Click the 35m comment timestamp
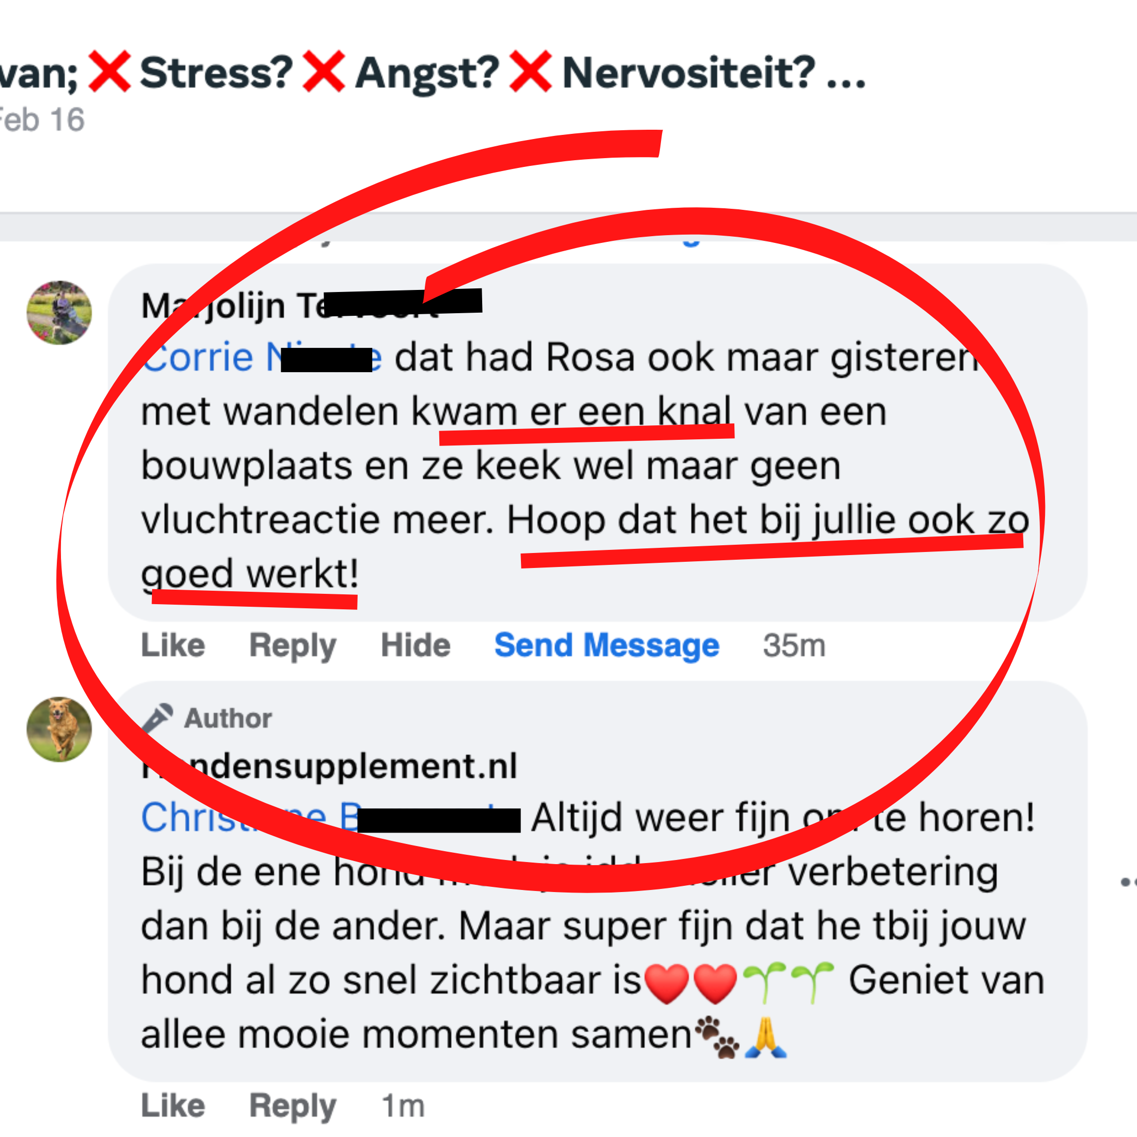The height and width of the screenshot is (1137, 1137). 794,646
